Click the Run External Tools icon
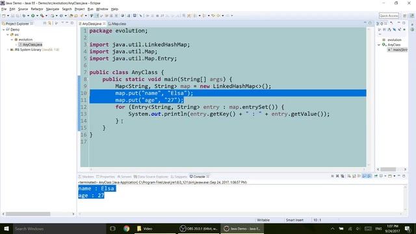Image resolution: width=416 pixels, height=234 pixels. coord(42,16)
